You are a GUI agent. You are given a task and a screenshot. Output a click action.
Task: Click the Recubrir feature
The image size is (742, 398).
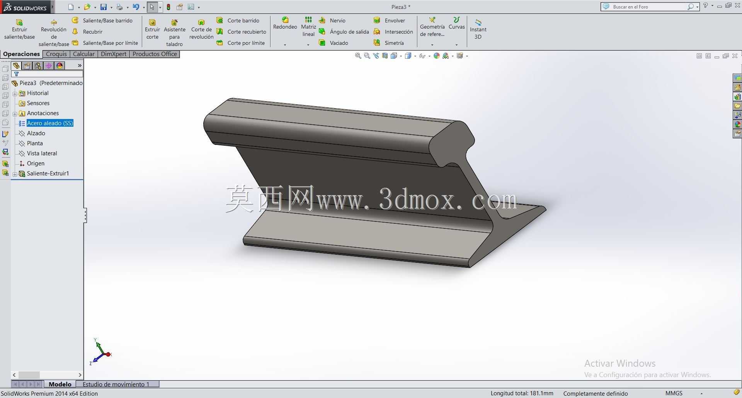[x=87, y=32]
